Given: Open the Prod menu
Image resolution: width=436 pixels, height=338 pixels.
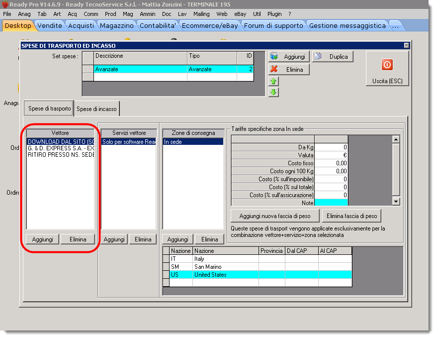Looking at the screenshot, I should (110, 14).
